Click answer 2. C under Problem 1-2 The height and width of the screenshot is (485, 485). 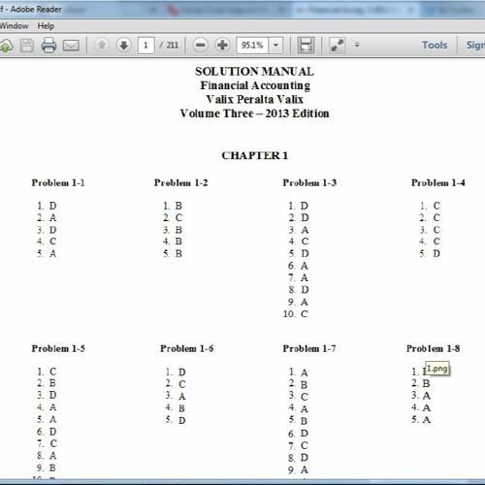[x=173, y=217]
